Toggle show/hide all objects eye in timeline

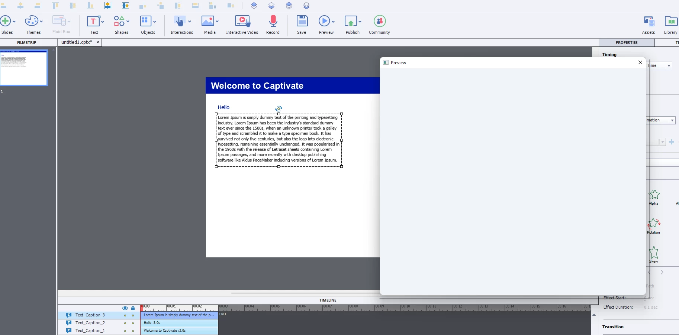tap(125, 308)
